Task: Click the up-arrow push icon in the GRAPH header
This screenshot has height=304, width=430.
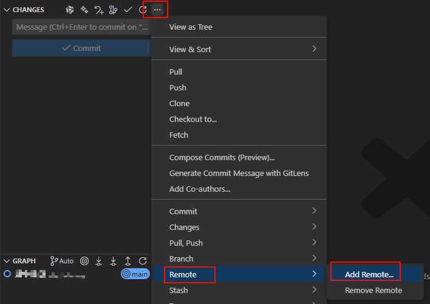Action: [128, 261]
